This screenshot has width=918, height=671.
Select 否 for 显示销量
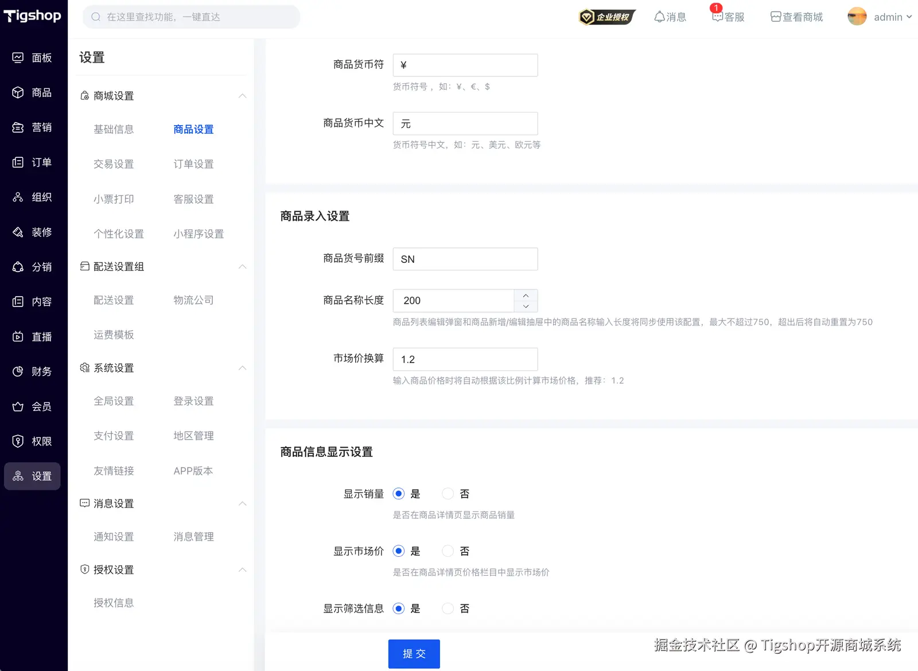(x=448, y=494)
